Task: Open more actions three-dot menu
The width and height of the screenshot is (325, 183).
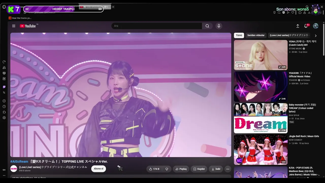Action: tap(228, 169)
